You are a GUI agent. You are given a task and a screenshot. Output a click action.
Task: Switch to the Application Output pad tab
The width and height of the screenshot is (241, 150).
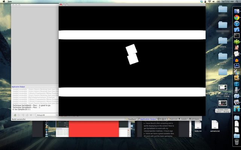(x=146, y=119)
